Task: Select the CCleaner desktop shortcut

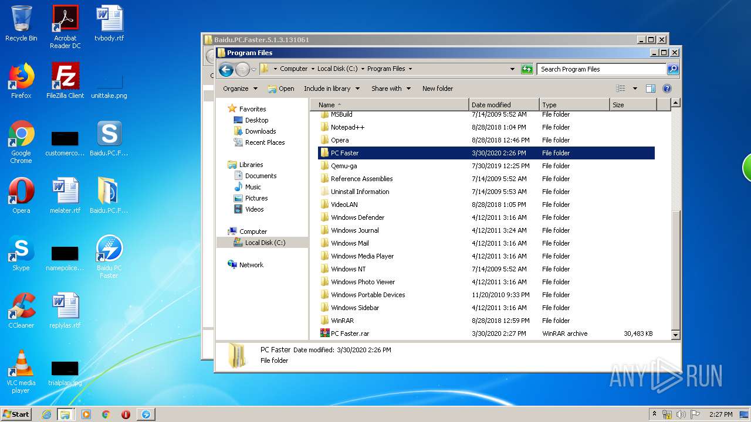Action: pyautogui.click(x=21, y=311)
